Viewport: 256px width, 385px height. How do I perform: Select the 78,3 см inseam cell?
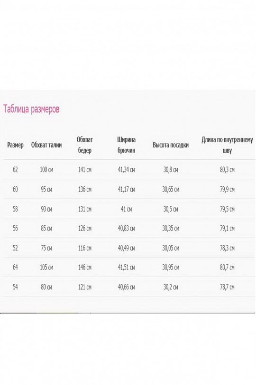[227, 248]
